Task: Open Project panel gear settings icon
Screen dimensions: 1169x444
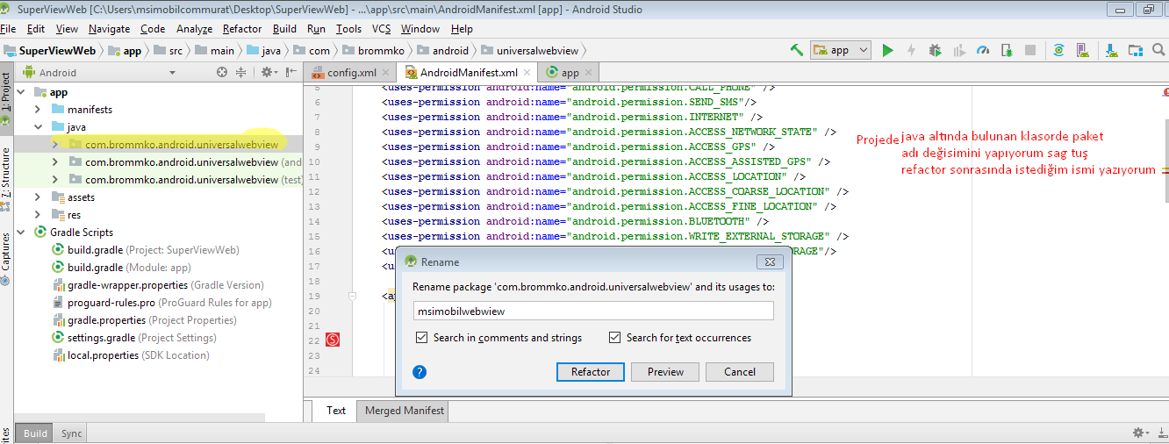Action: pyautogui.click(x=268, y=73)
